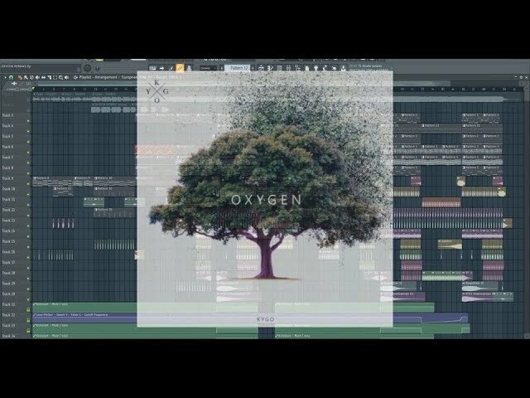Open the playlist options arrow menu

5,77
